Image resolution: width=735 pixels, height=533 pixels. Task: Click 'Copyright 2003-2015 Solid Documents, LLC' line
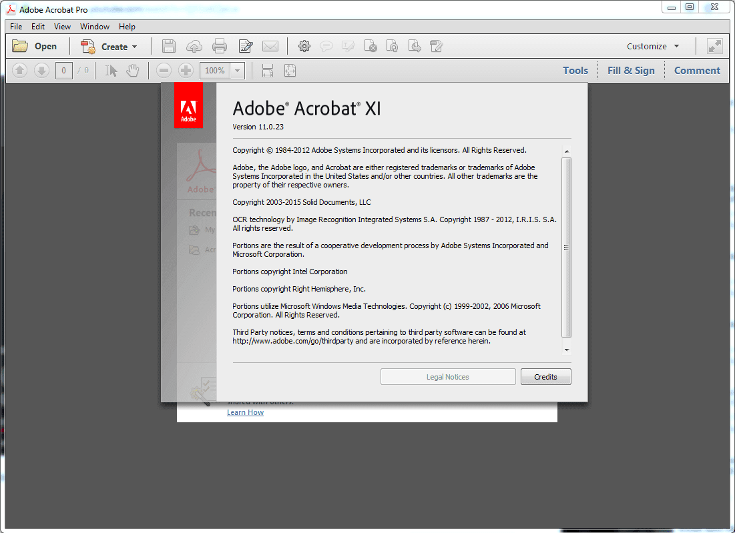301,202
